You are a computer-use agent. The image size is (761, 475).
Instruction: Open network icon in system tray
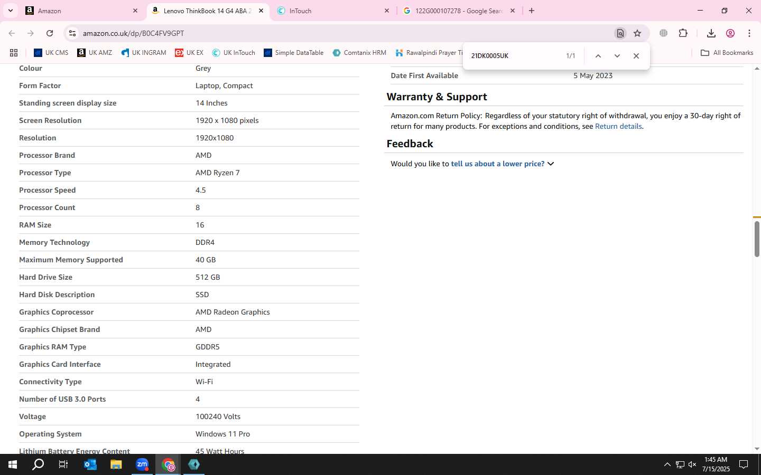tap(680, 464)
